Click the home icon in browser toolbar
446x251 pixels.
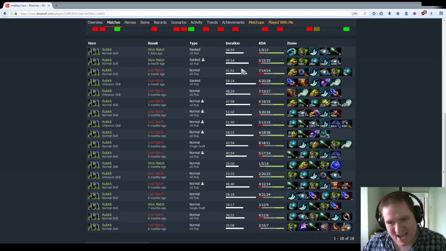coord(398,14)
